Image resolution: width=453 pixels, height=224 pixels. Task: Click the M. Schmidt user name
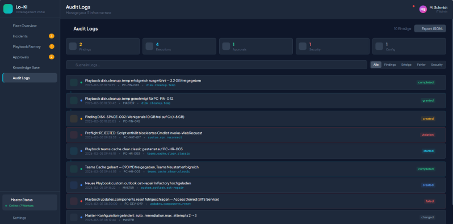[x=438, y=7]
